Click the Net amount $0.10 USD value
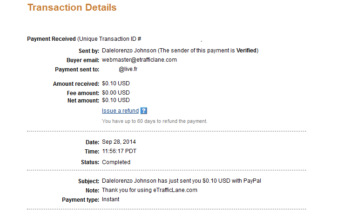 pyautogui.click(x=116, y=100)
